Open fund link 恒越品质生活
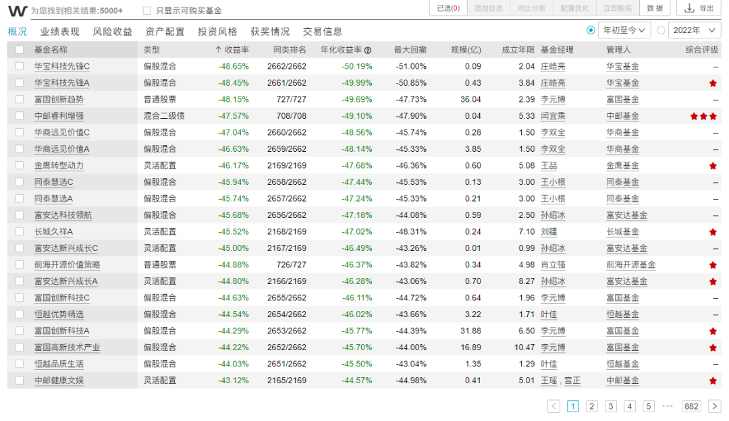This screenshot has height=421, width=729. 59,364
